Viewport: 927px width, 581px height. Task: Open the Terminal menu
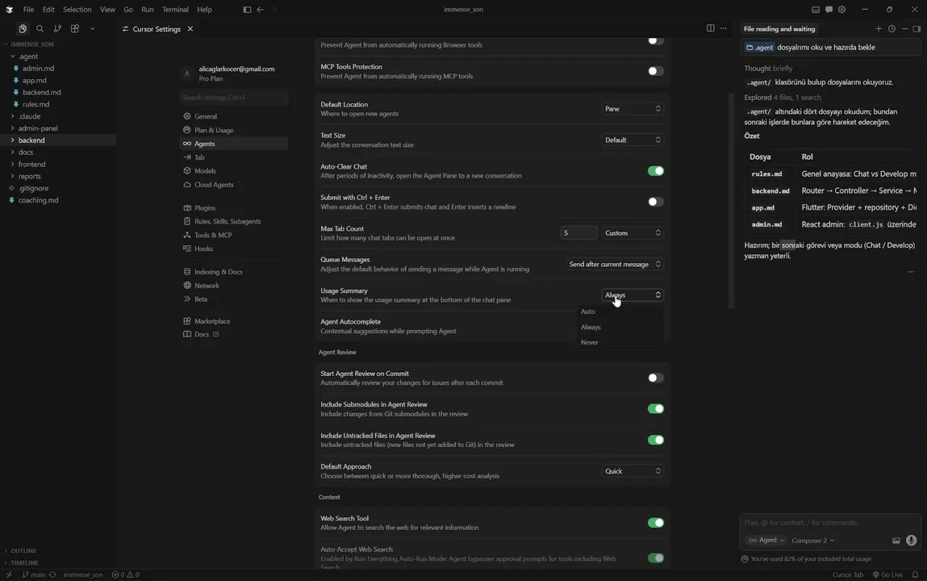(175, 10)
